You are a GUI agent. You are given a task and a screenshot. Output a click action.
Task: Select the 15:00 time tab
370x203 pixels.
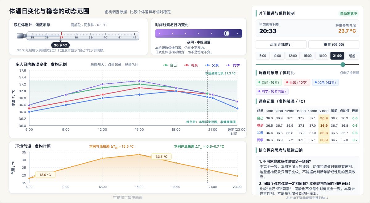click(307, 56)
